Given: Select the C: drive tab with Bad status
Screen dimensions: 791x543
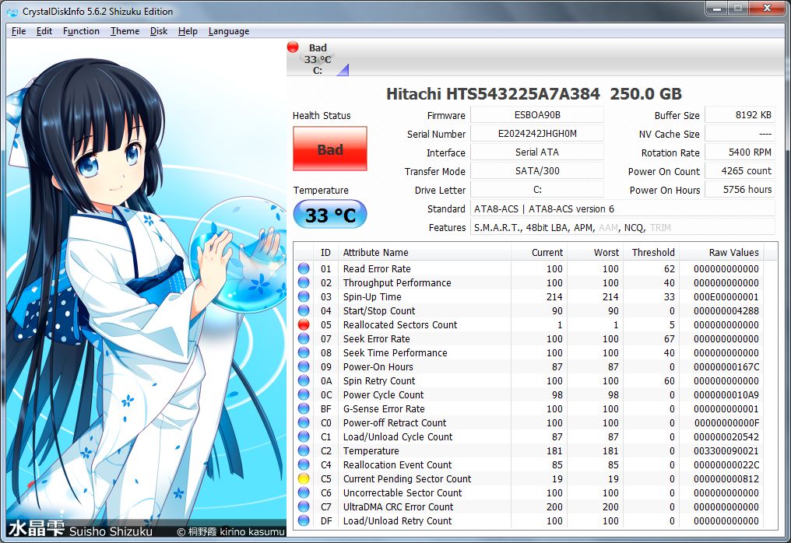Looking at the screenshot, I should pyautogui.click(x=318, y=58).
